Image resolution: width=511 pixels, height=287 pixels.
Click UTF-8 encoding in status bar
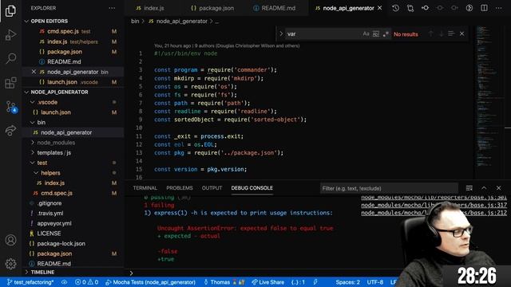click(375, 282)
